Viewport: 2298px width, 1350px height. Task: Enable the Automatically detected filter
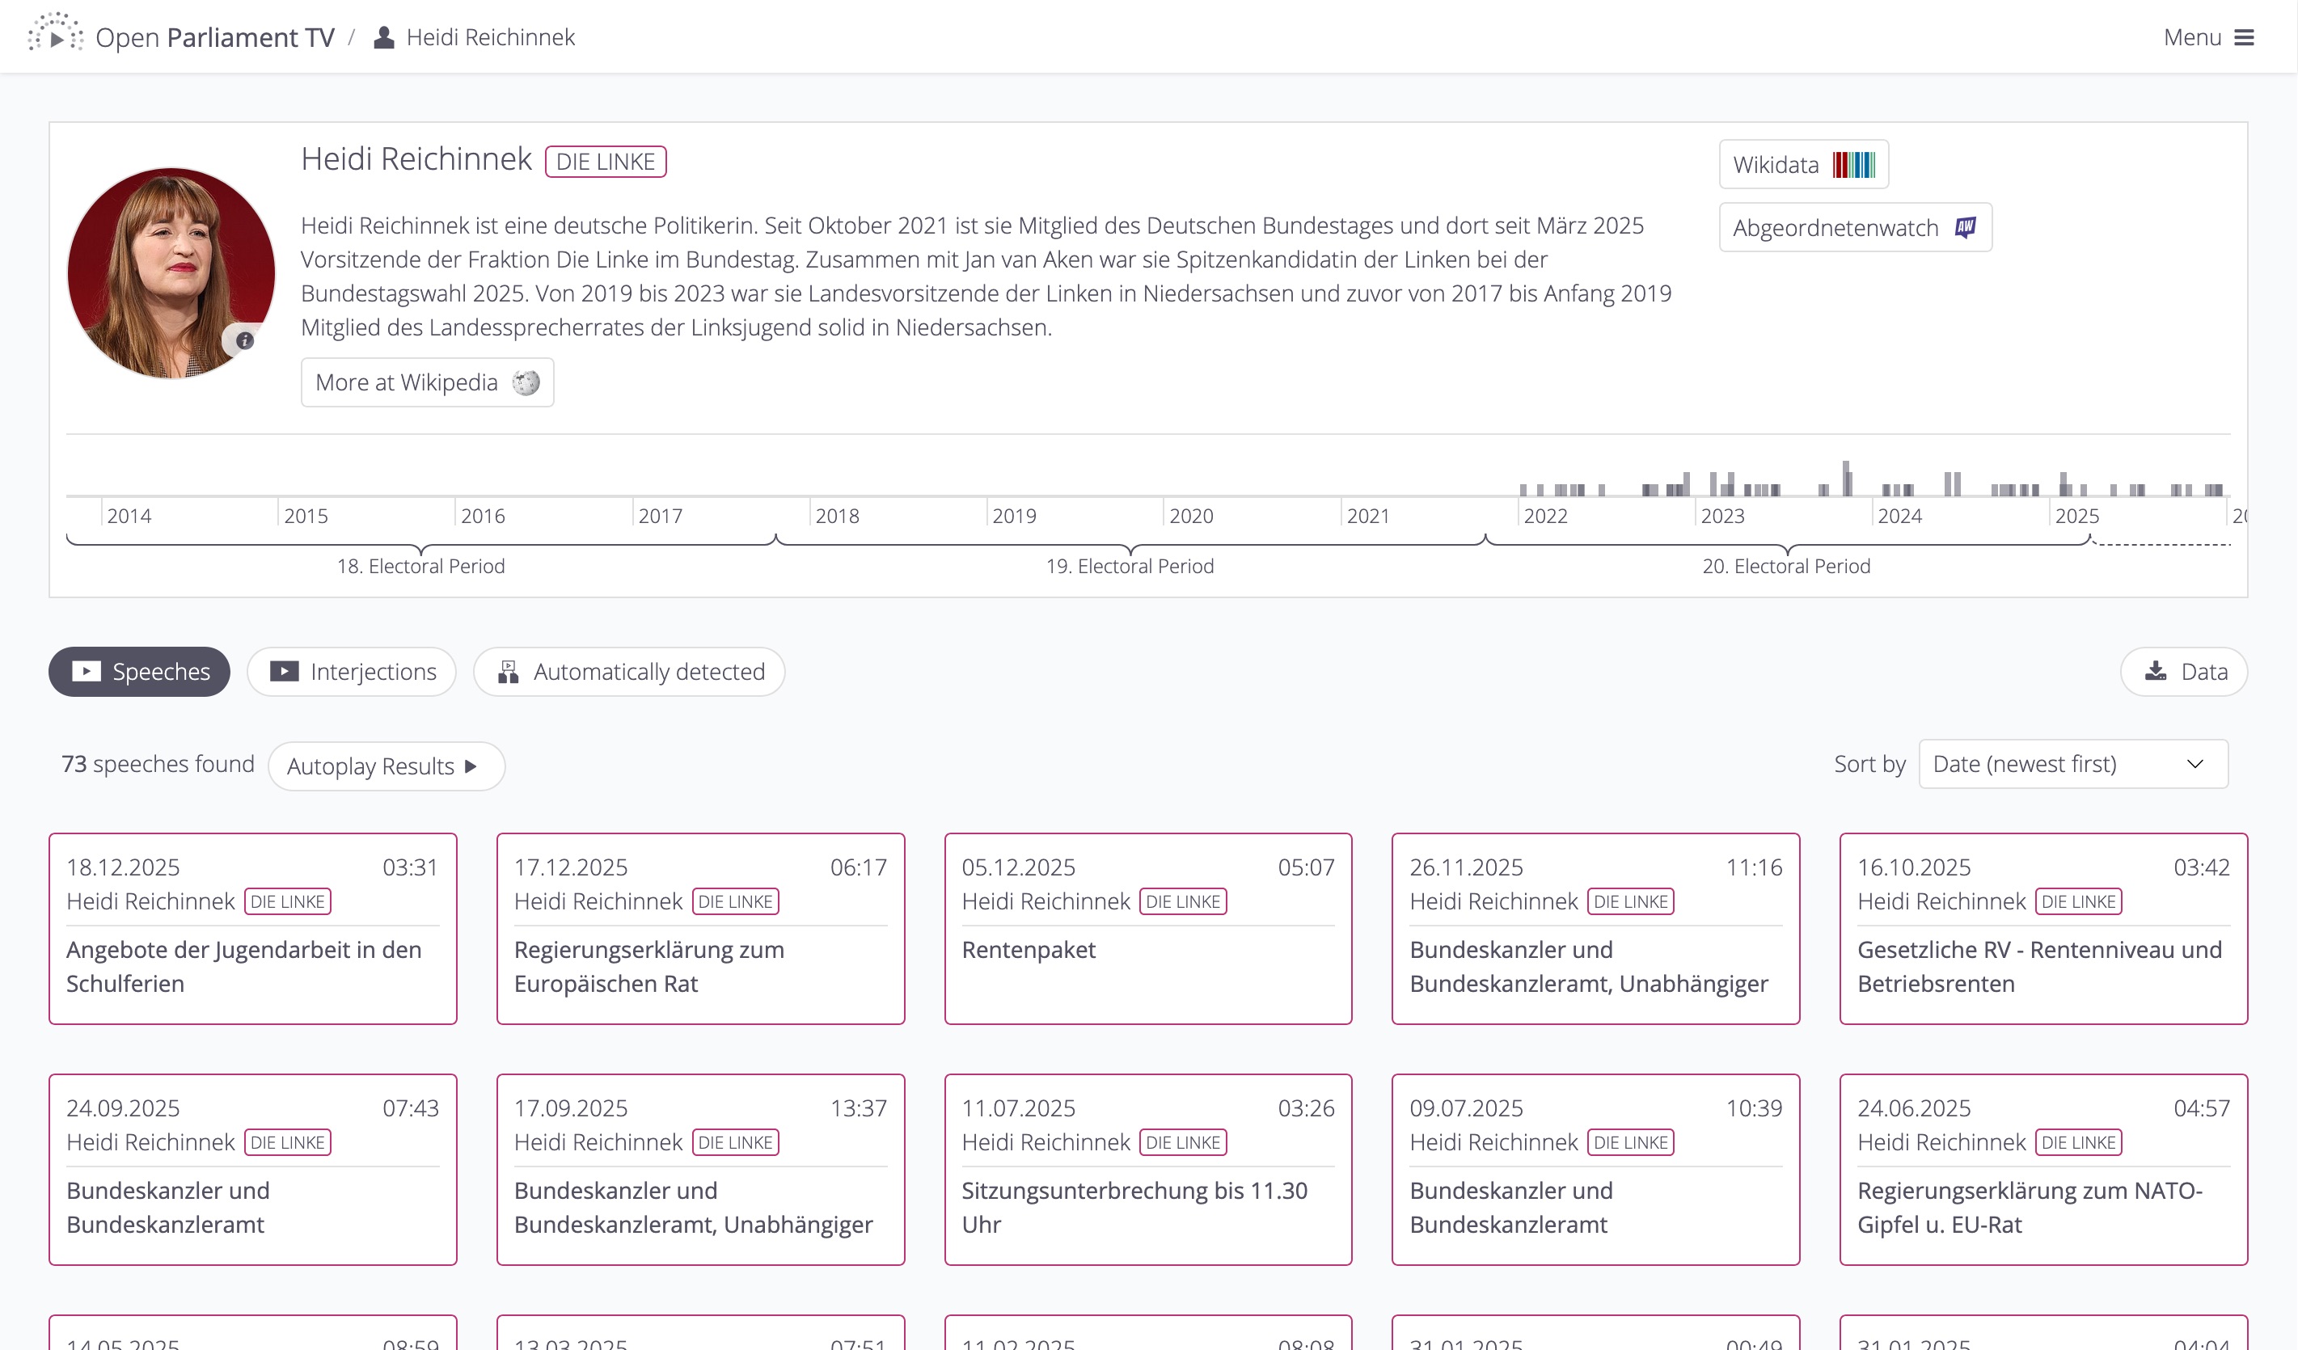pos(628,671)
